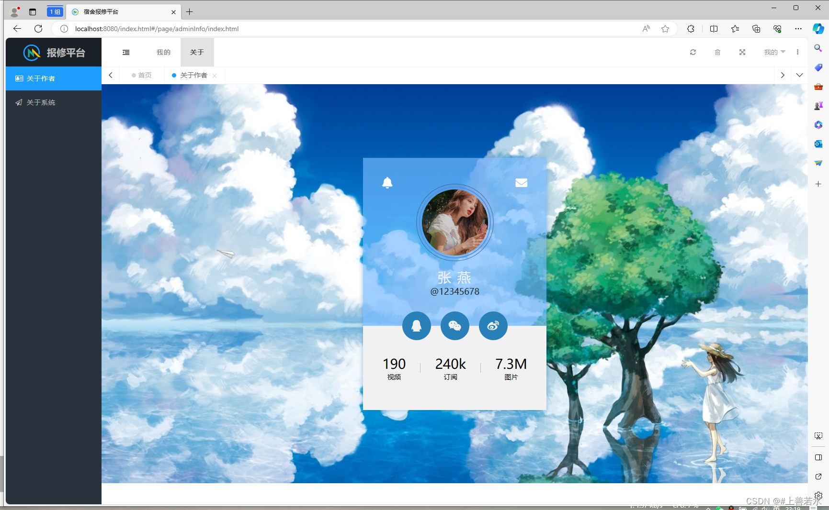
Task: Click the profile avatar photo
Action: (x=455, y=222)
